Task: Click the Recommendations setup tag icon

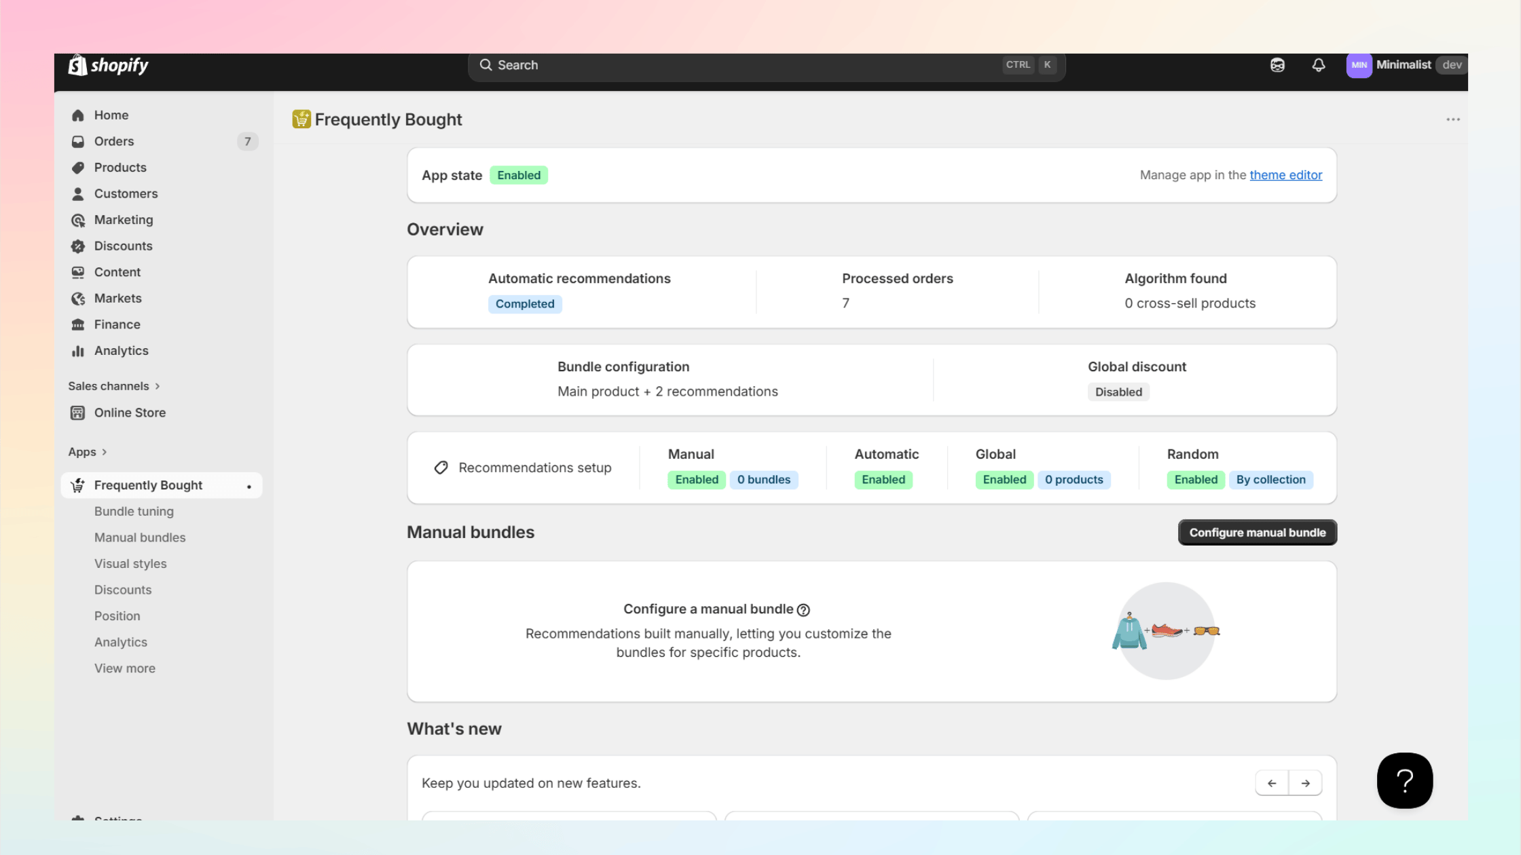Action: [441, 468]
